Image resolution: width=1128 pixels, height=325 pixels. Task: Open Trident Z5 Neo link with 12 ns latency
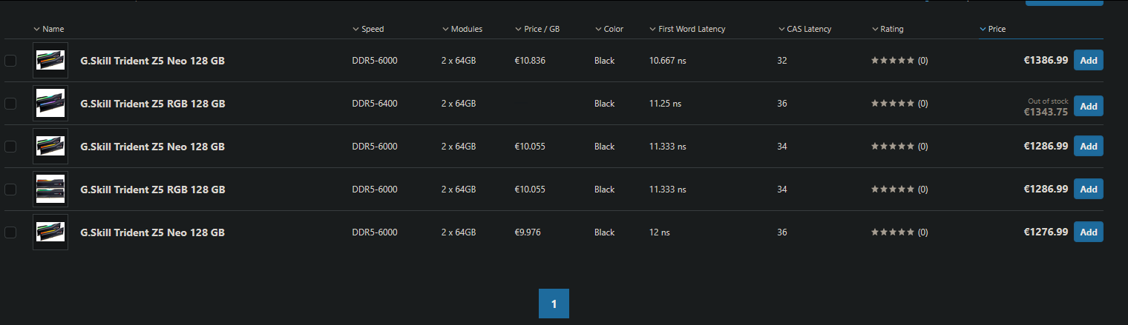[x=152, y=232]
